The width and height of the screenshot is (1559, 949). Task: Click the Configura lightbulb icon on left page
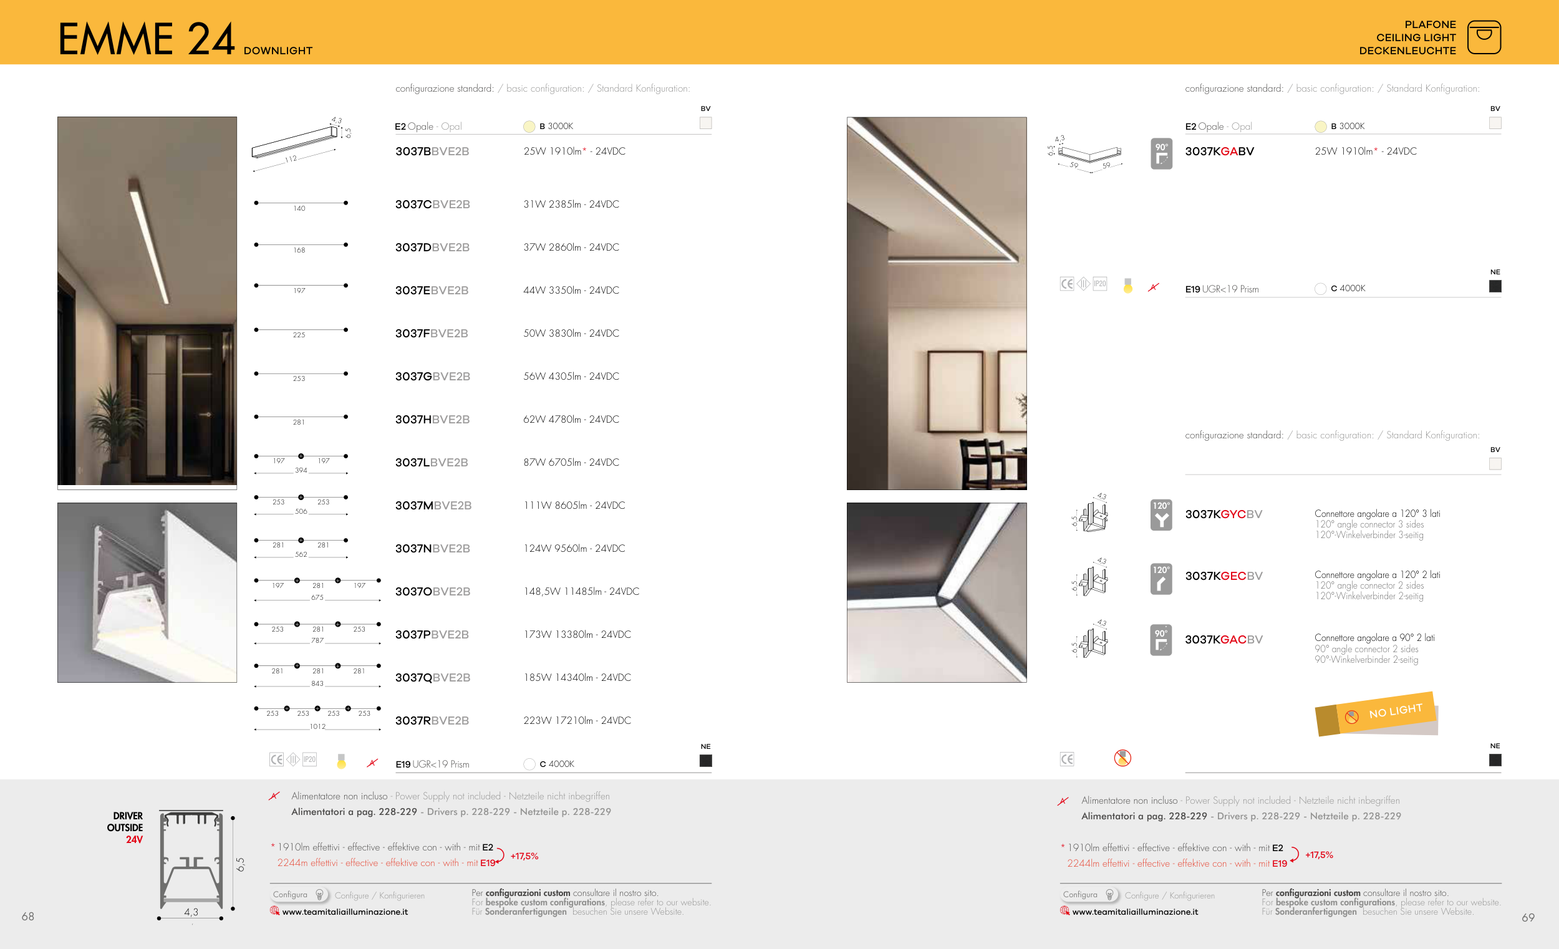point(319,895)
